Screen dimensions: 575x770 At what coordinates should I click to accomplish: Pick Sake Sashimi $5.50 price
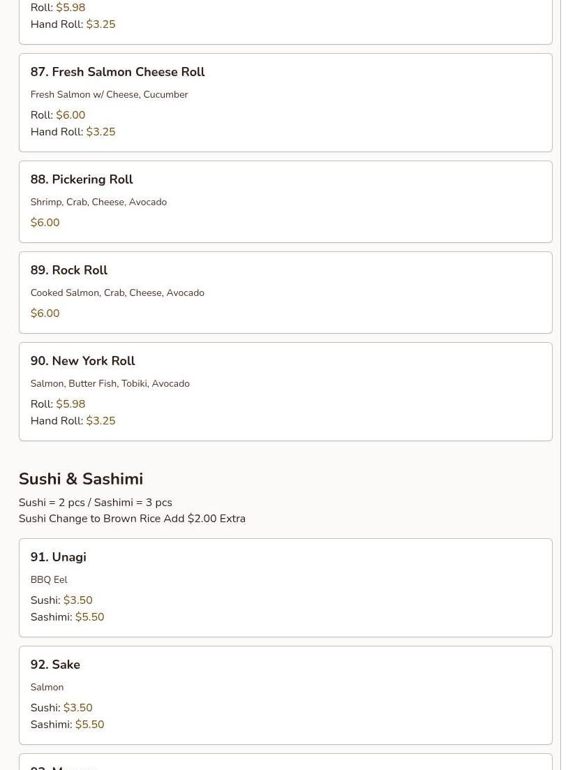click(89, 725)
